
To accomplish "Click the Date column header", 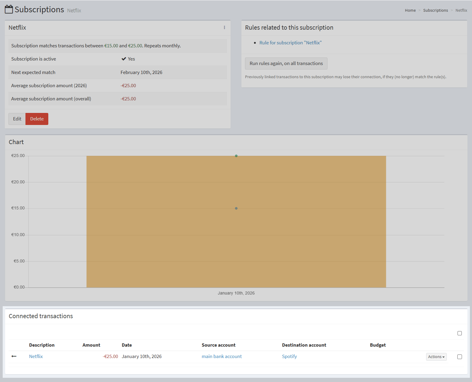I will (x=127, y=345).
